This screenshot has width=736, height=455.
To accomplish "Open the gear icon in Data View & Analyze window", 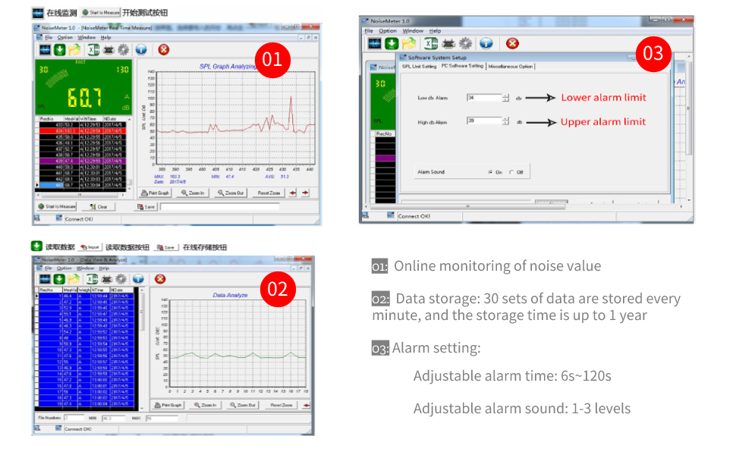I will click(x=121, y=279).
